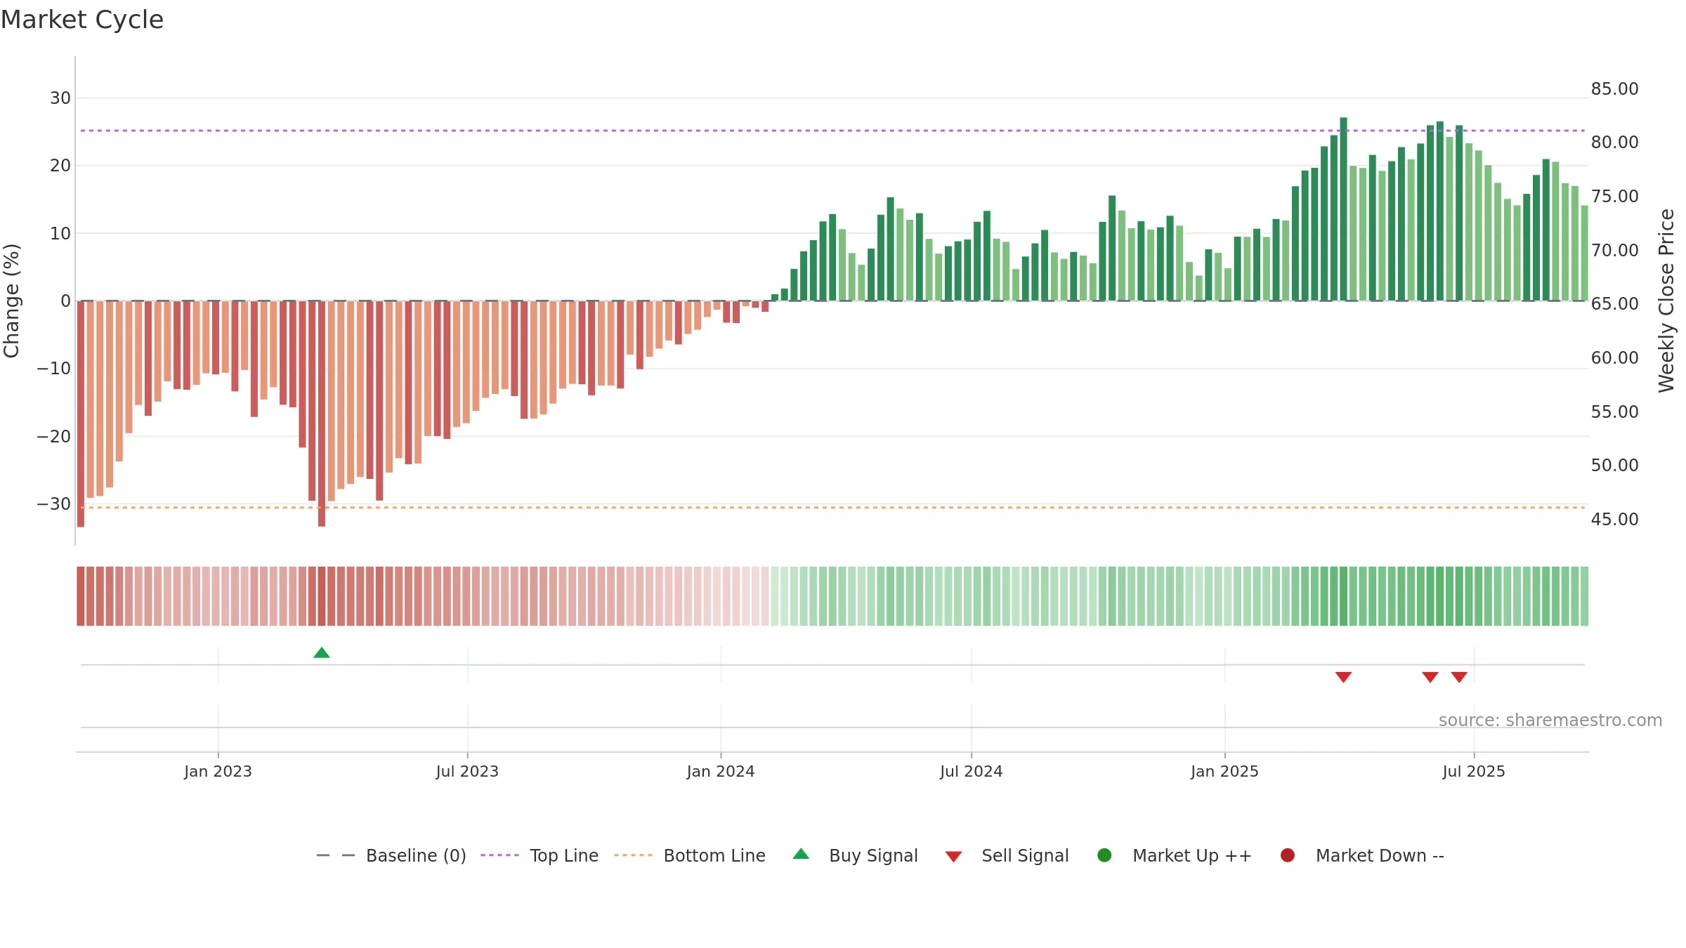Click the Jul 2025 x-axis label
The height and width of the screenshot is (948, 1686).
click(x=1474, y=772)
